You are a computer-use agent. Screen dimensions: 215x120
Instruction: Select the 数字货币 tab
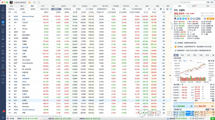point(126,6)
